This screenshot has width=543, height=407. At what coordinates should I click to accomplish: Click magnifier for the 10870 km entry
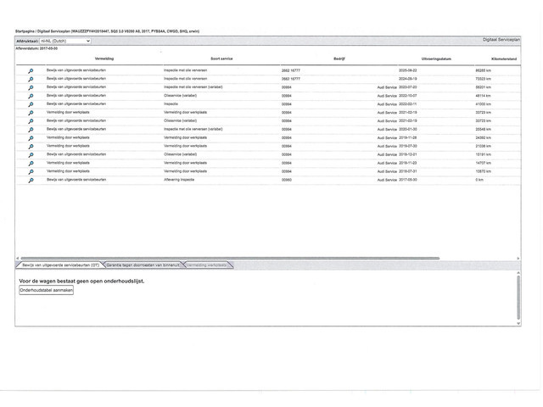pos(31,171)
